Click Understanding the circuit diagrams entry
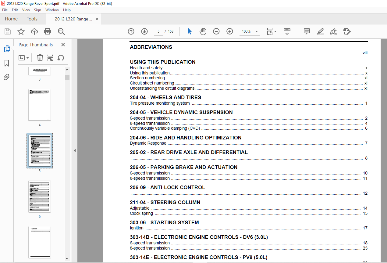Viewport: 387px width, 263px height. click(x=162, y=88)
